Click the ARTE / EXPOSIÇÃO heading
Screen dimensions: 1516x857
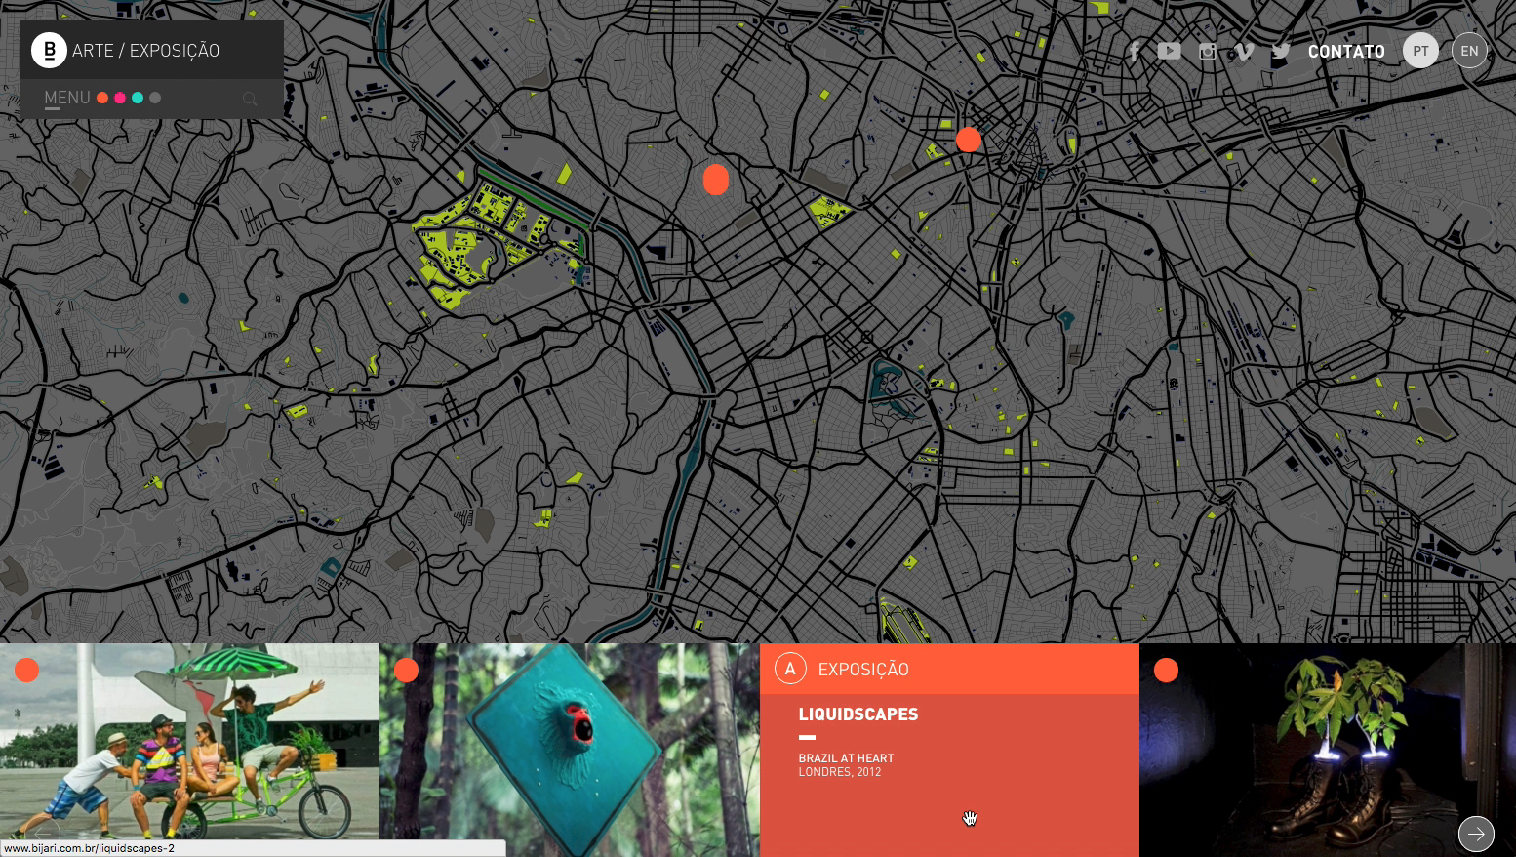click(145, 51)
